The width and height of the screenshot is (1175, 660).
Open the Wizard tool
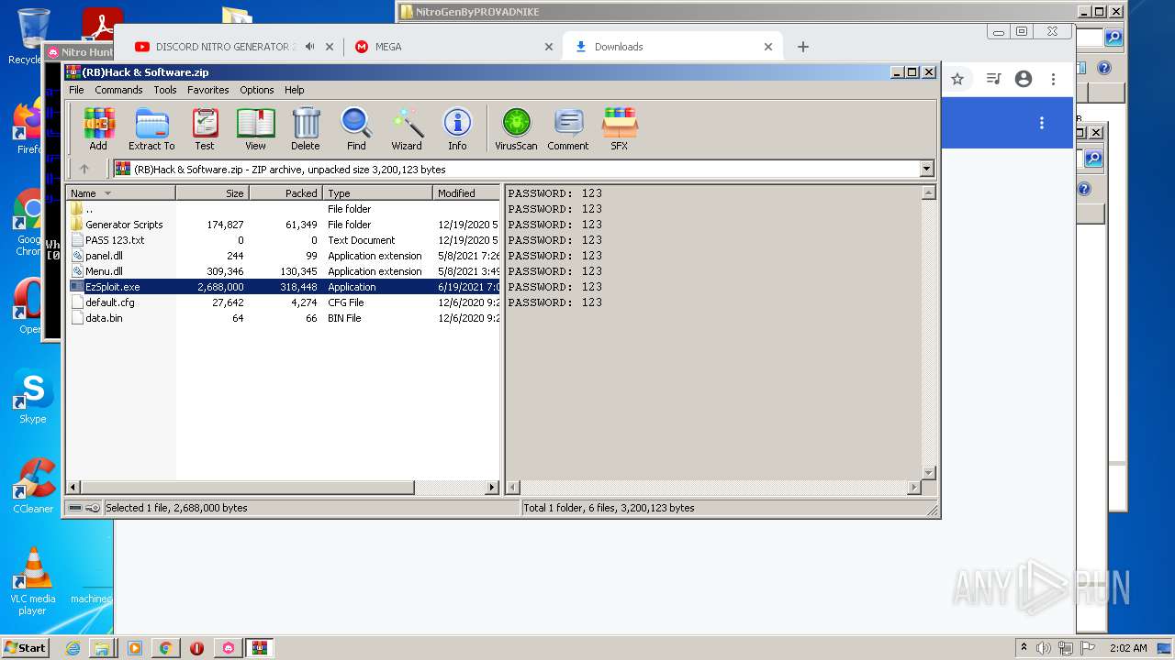407,128
